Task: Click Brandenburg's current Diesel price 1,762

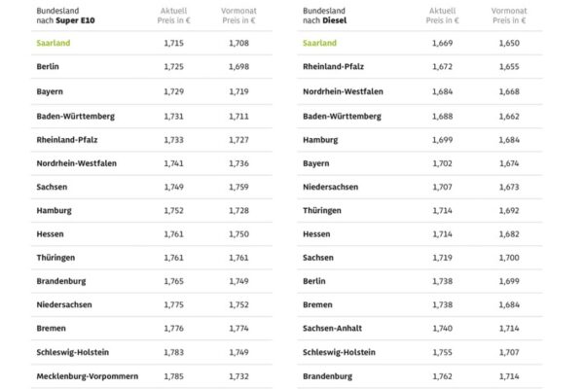Action: [x=442, y=375]
